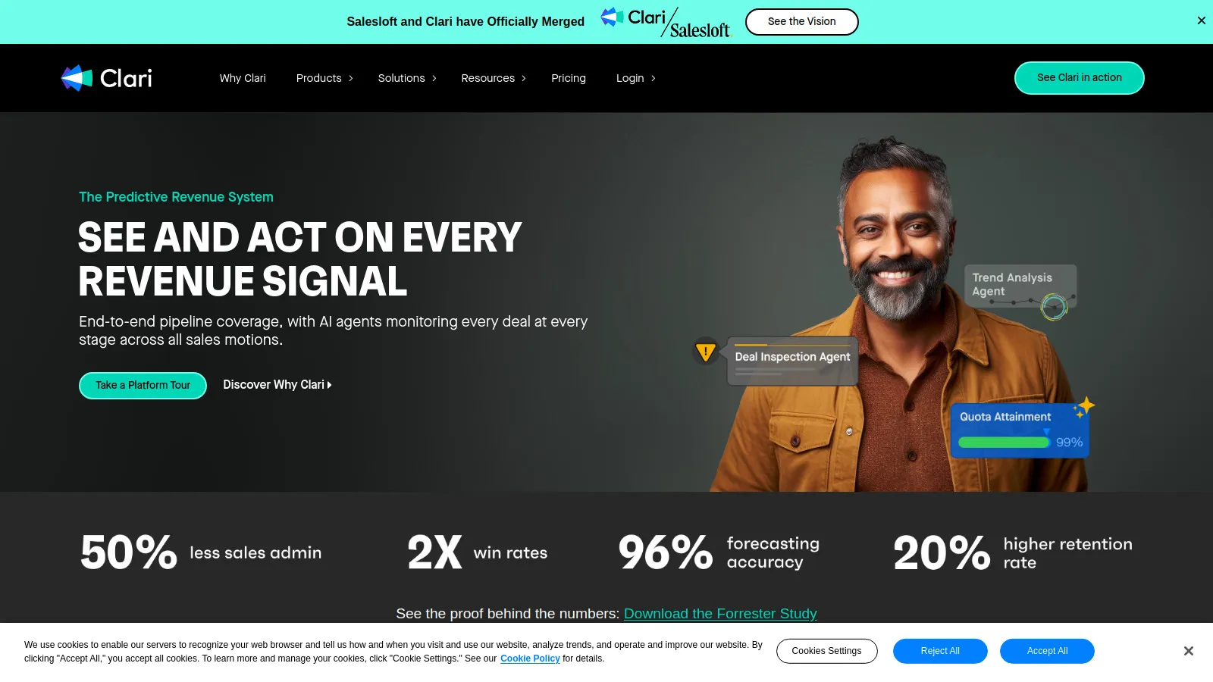
Task: Dismiss the cookie consent banner with the X
Action: pos(1189,651)
